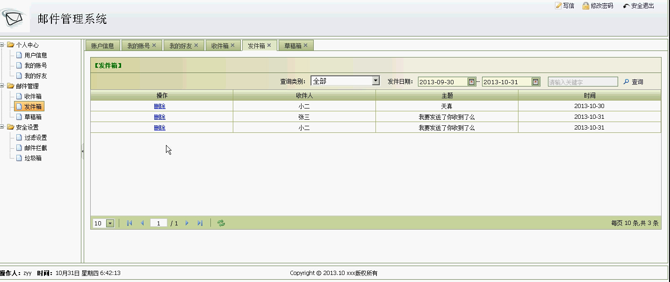670x282 pixels.
Task: Open the end date calendar picker
Action: 535,82
